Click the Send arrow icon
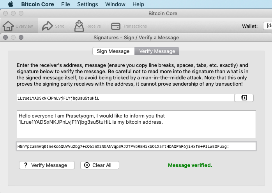272x193 pixels. coord(48,26)
